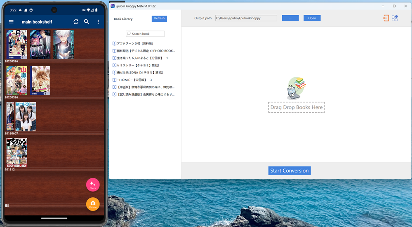Tap the magnifier search icon in bookshelf header
Viewport: 412px width, 227px height.
(x=87, y=22)
